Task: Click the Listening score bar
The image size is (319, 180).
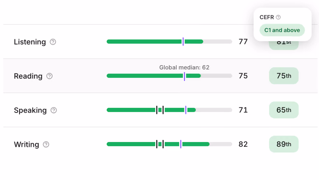Action: point(169,42)
